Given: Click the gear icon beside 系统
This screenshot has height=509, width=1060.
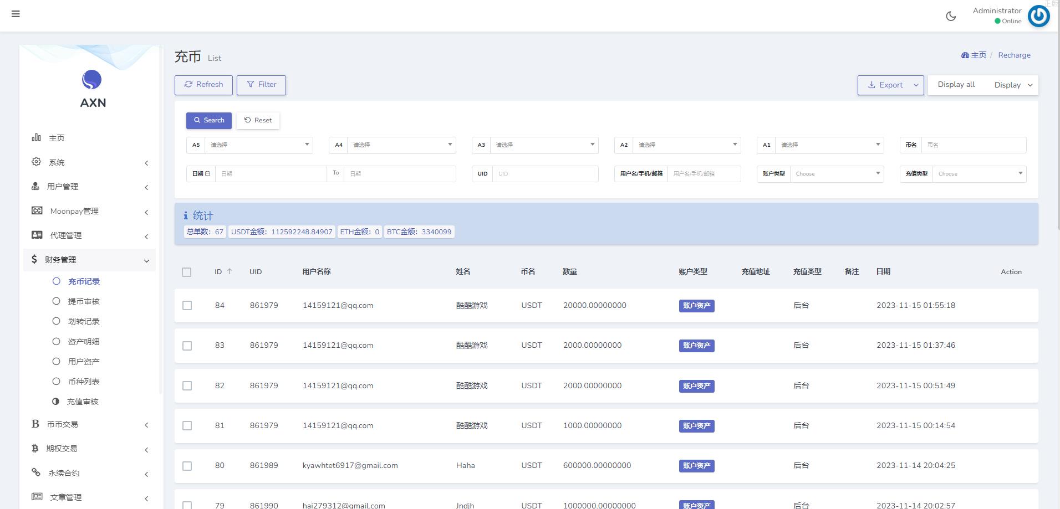Looking at the screenshot, I should [36, 162].
